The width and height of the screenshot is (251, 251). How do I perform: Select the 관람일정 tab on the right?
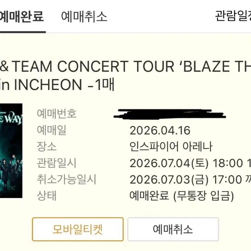point(233,16)
